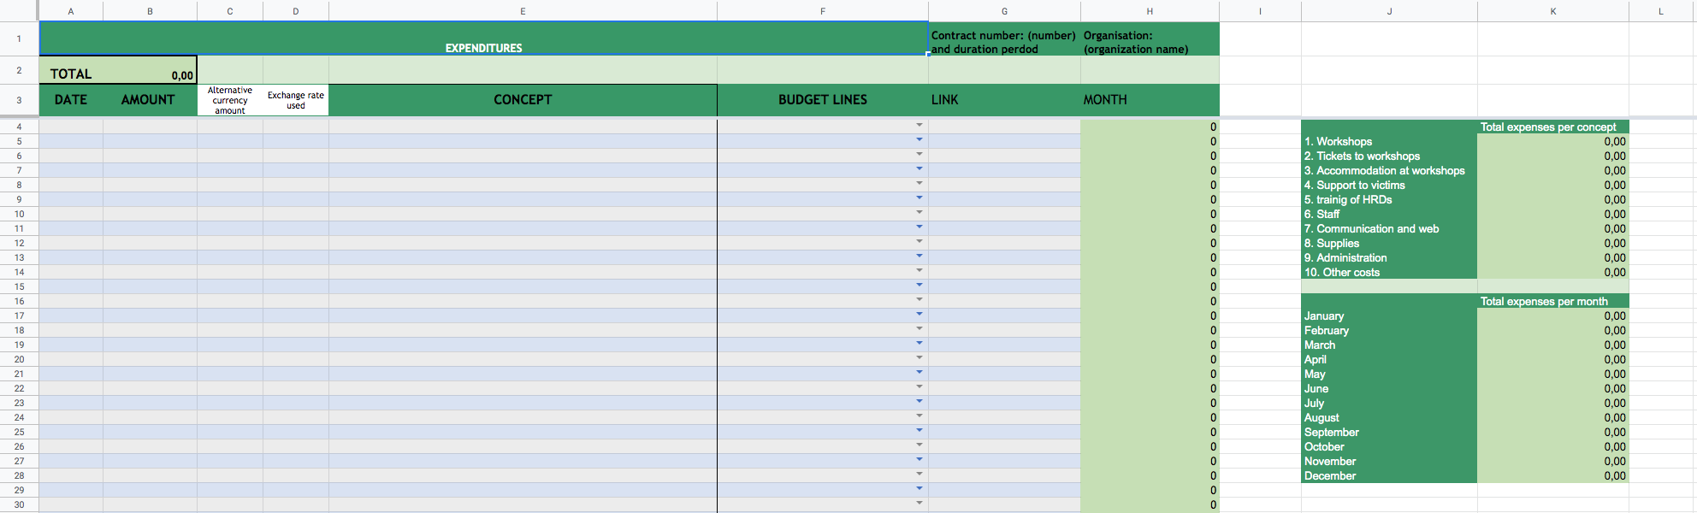Click the 1. Workshops row label
This screenshot has width=1697, height=513.
pyautogui.click(x=1338, y=141)
